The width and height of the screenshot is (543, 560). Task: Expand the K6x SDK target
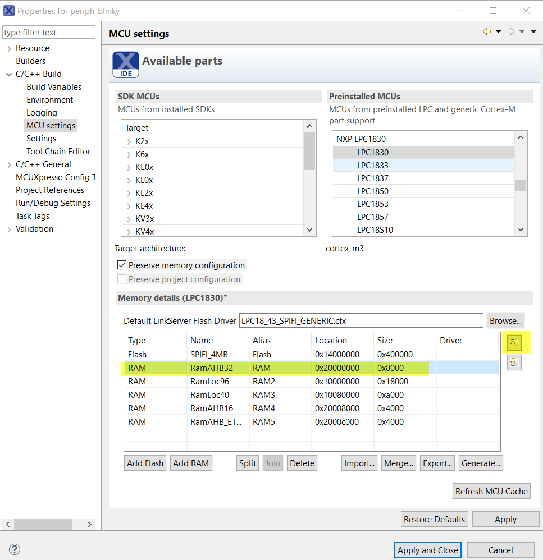(129, 155)
